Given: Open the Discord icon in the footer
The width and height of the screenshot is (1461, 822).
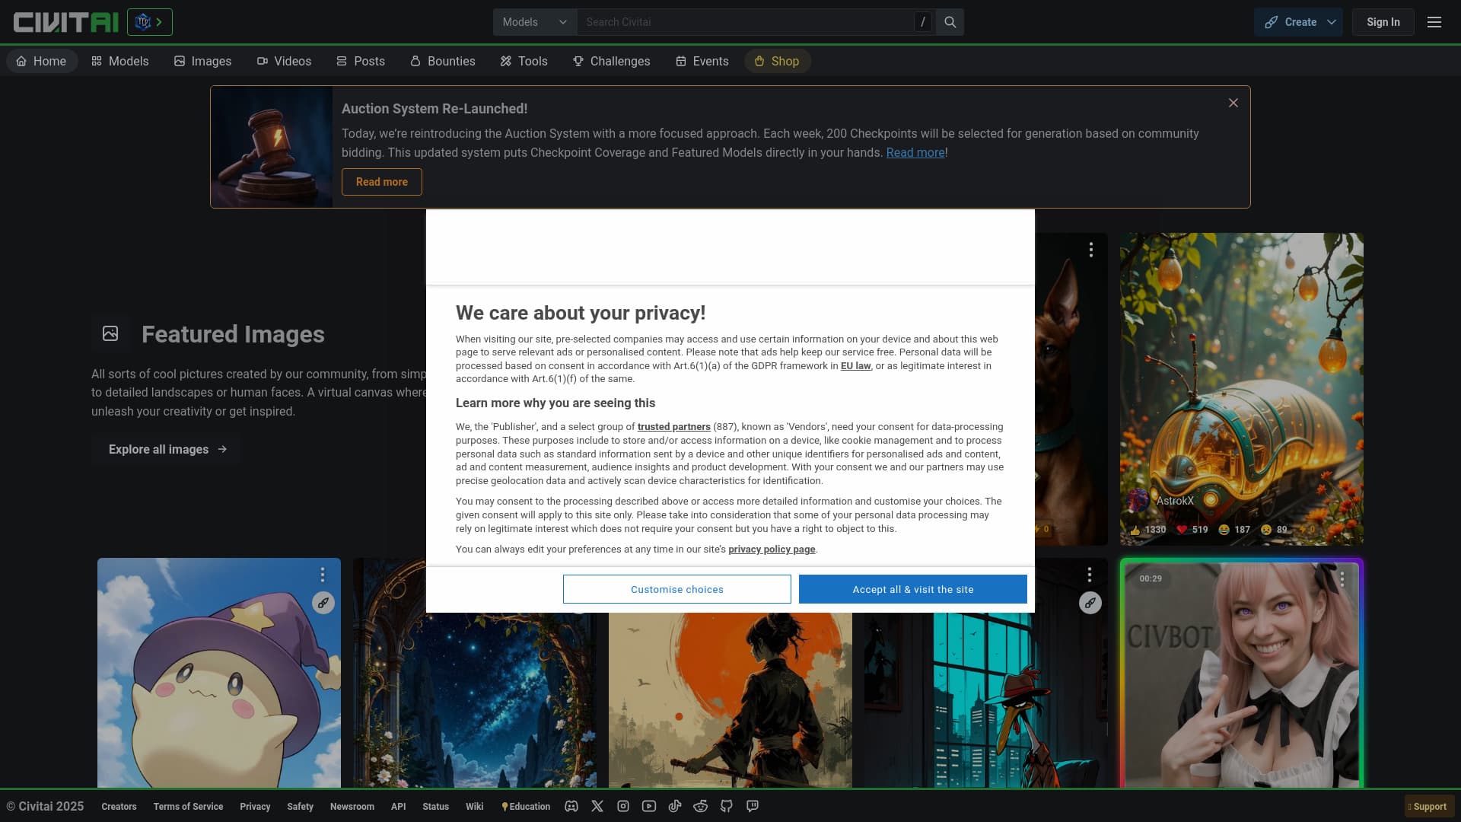Looking at the screenshot, I should [x=571, y=806].
